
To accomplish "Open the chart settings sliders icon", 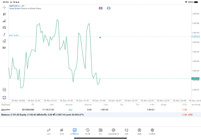I will click(4, 28).
